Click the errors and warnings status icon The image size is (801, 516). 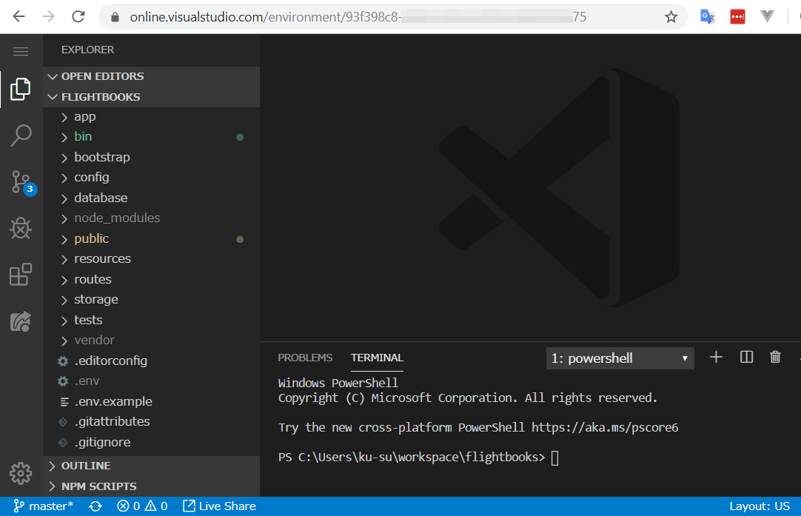coord(141,506)
